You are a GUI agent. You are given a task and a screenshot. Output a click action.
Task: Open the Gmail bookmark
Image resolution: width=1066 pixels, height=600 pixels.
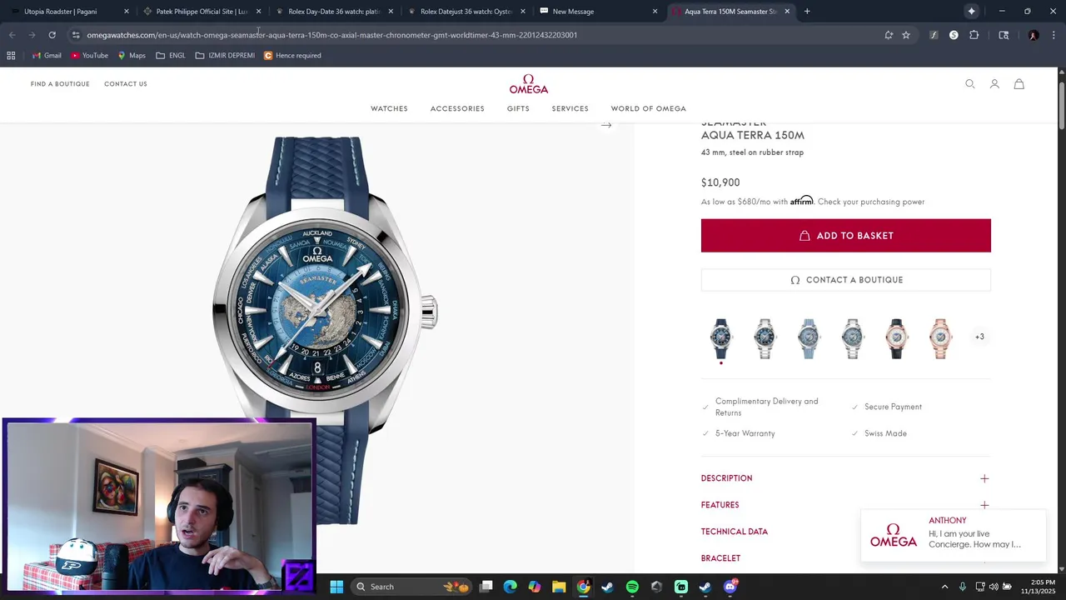tap(47, 56)
